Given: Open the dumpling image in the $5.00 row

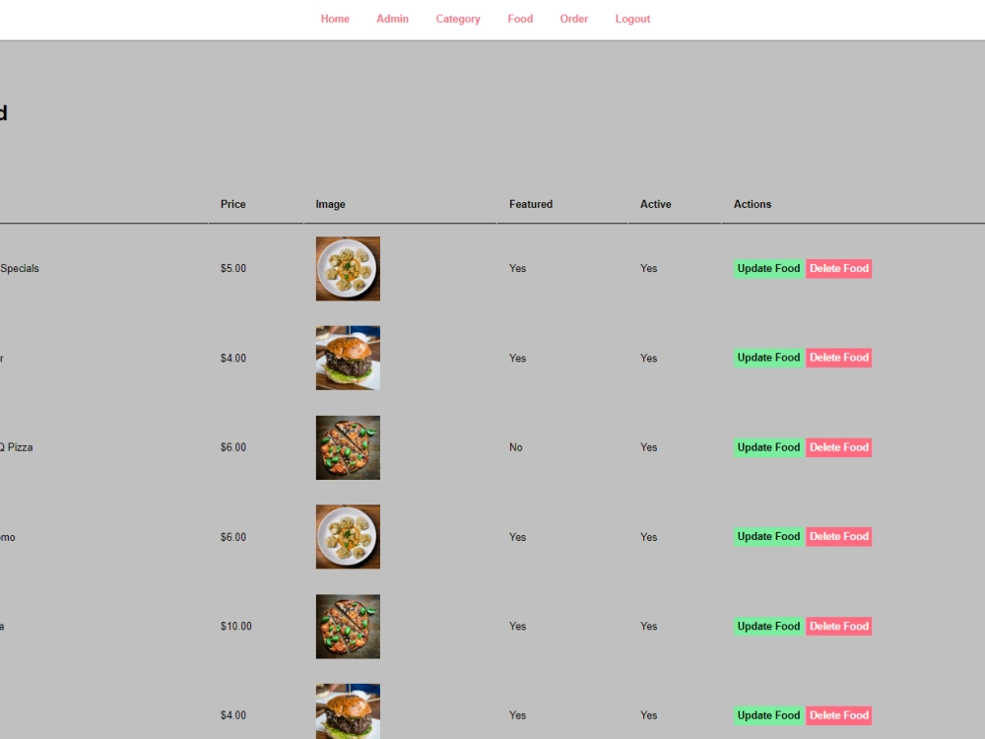Looking at the screenshot, I should [x=348, y=268].
